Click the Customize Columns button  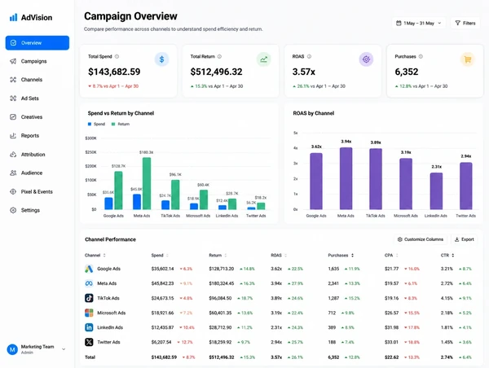click(x=421, y=239)
